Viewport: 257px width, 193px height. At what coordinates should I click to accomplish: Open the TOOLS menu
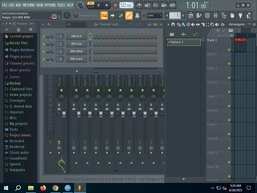[x=61, y=5]
